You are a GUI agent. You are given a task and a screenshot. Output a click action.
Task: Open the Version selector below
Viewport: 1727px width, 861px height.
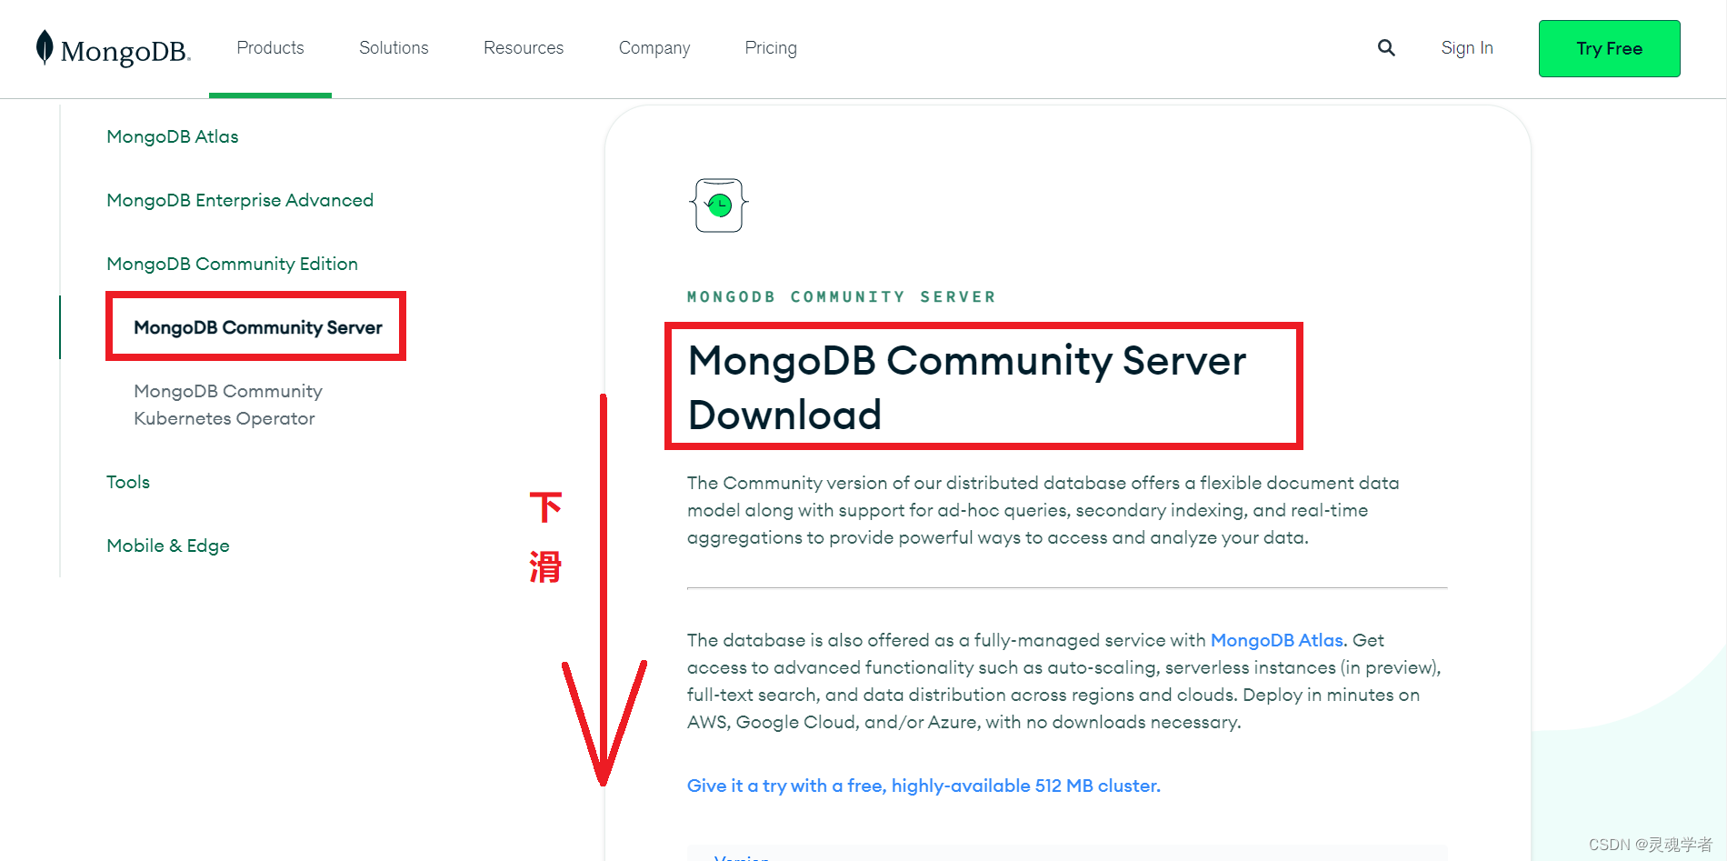(743, 856)
